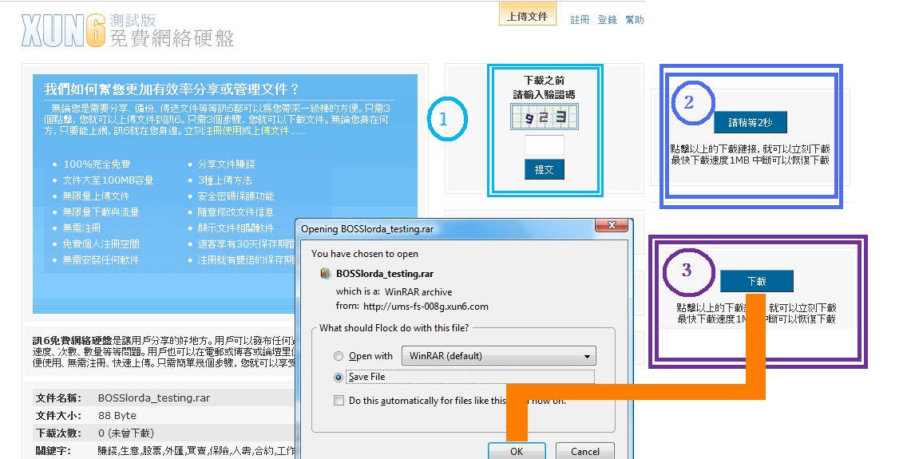Confirm the download dialog with OK
The height and width of the screenshot is (459, 911).
click(x=517, y=451)
